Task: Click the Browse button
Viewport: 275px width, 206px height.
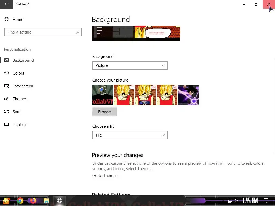Action: point(104,112)
